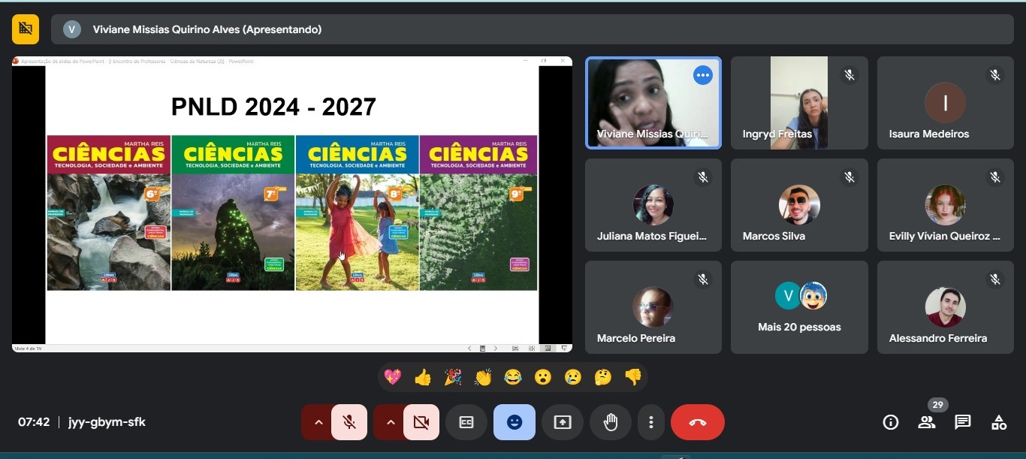The height and width of the screenshot is (459, 1026).
Task: Click muted mic icon on Isaura Medeiros tile
Action: pos(995,75)
